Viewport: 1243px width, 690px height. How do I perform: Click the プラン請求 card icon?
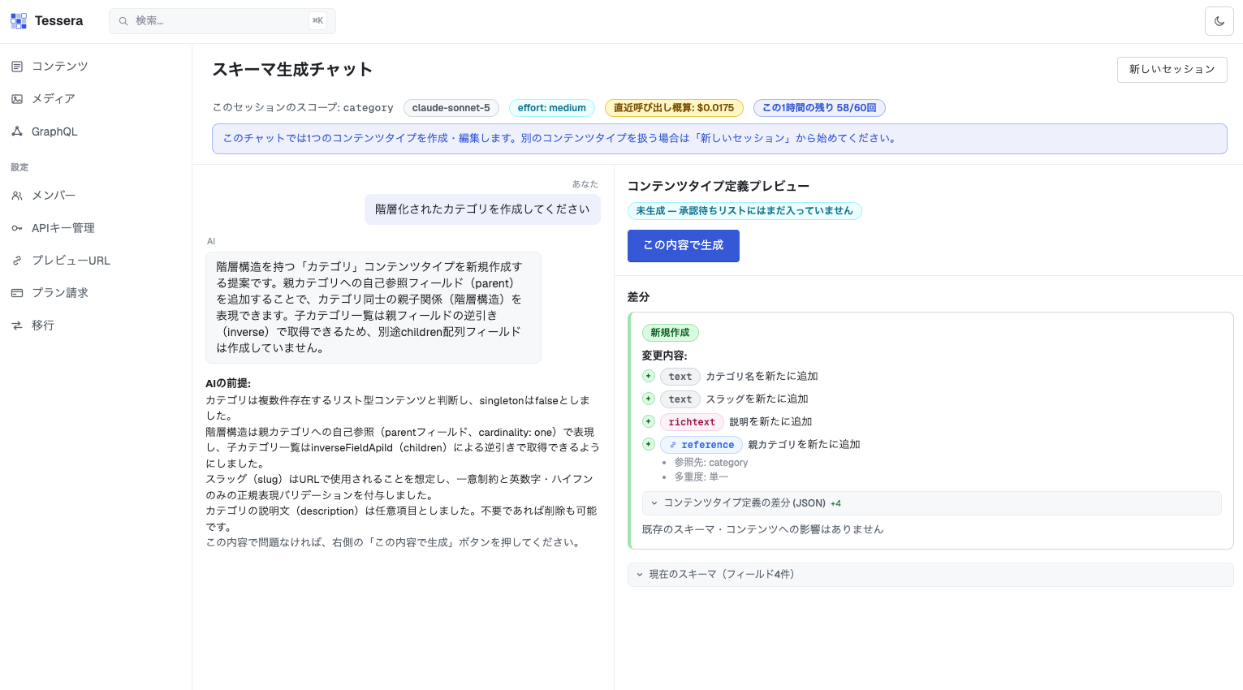point(17,293)
